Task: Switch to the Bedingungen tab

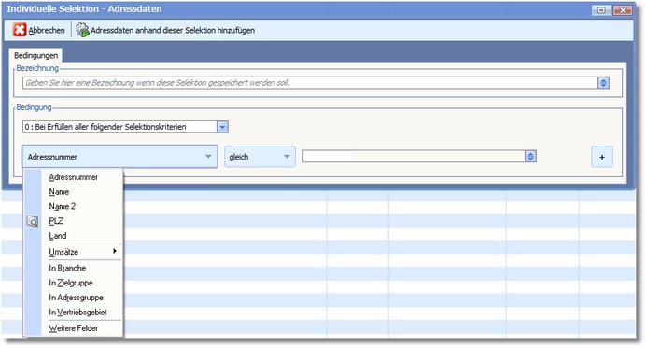Action: (35, 55)
